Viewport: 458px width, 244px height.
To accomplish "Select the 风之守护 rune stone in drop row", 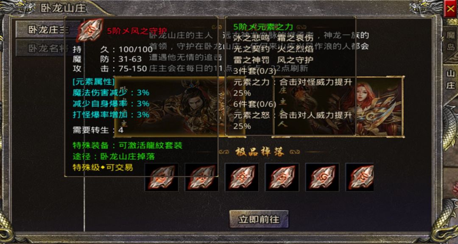I will (x=360, y=177).
